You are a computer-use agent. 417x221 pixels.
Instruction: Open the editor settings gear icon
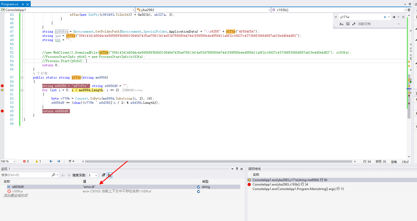point(410,4)
